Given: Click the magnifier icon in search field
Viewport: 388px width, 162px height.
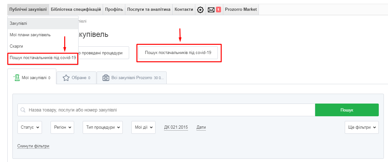Looking at the screenshot, I should [23, 110].
